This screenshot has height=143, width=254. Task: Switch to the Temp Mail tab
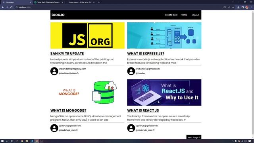(x=48, y=2)
